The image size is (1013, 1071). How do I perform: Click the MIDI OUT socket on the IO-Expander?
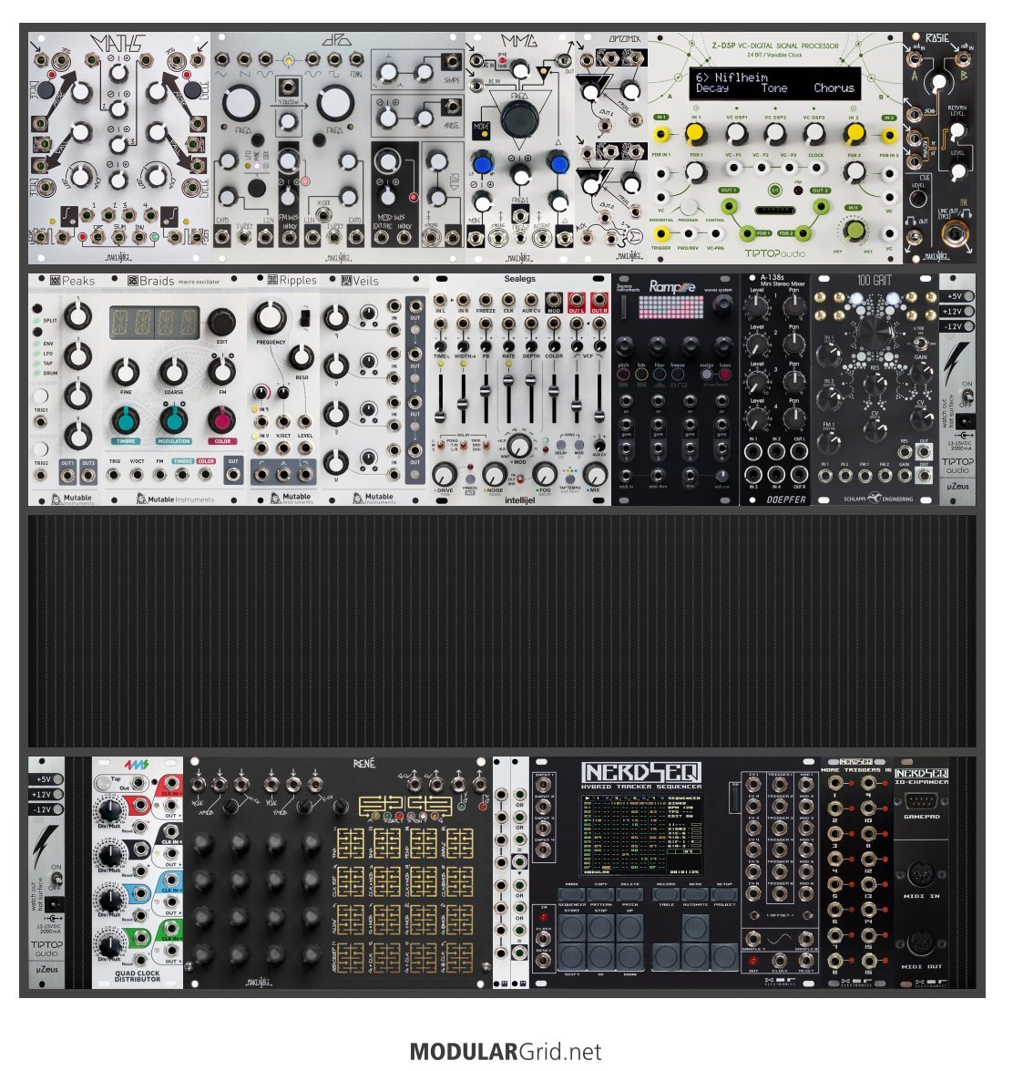(921, 944)
